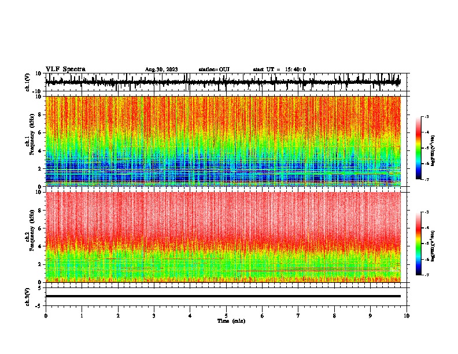
Task: Click the "Time (min)" axis label
Action: 231,321
